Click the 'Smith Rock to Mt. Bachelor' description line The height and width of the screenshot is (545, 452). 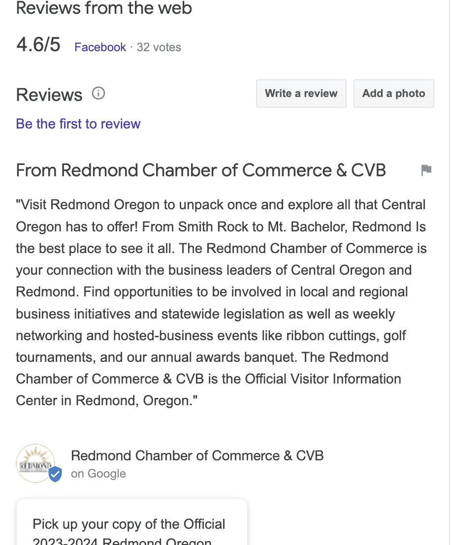(x=221, y=226)
